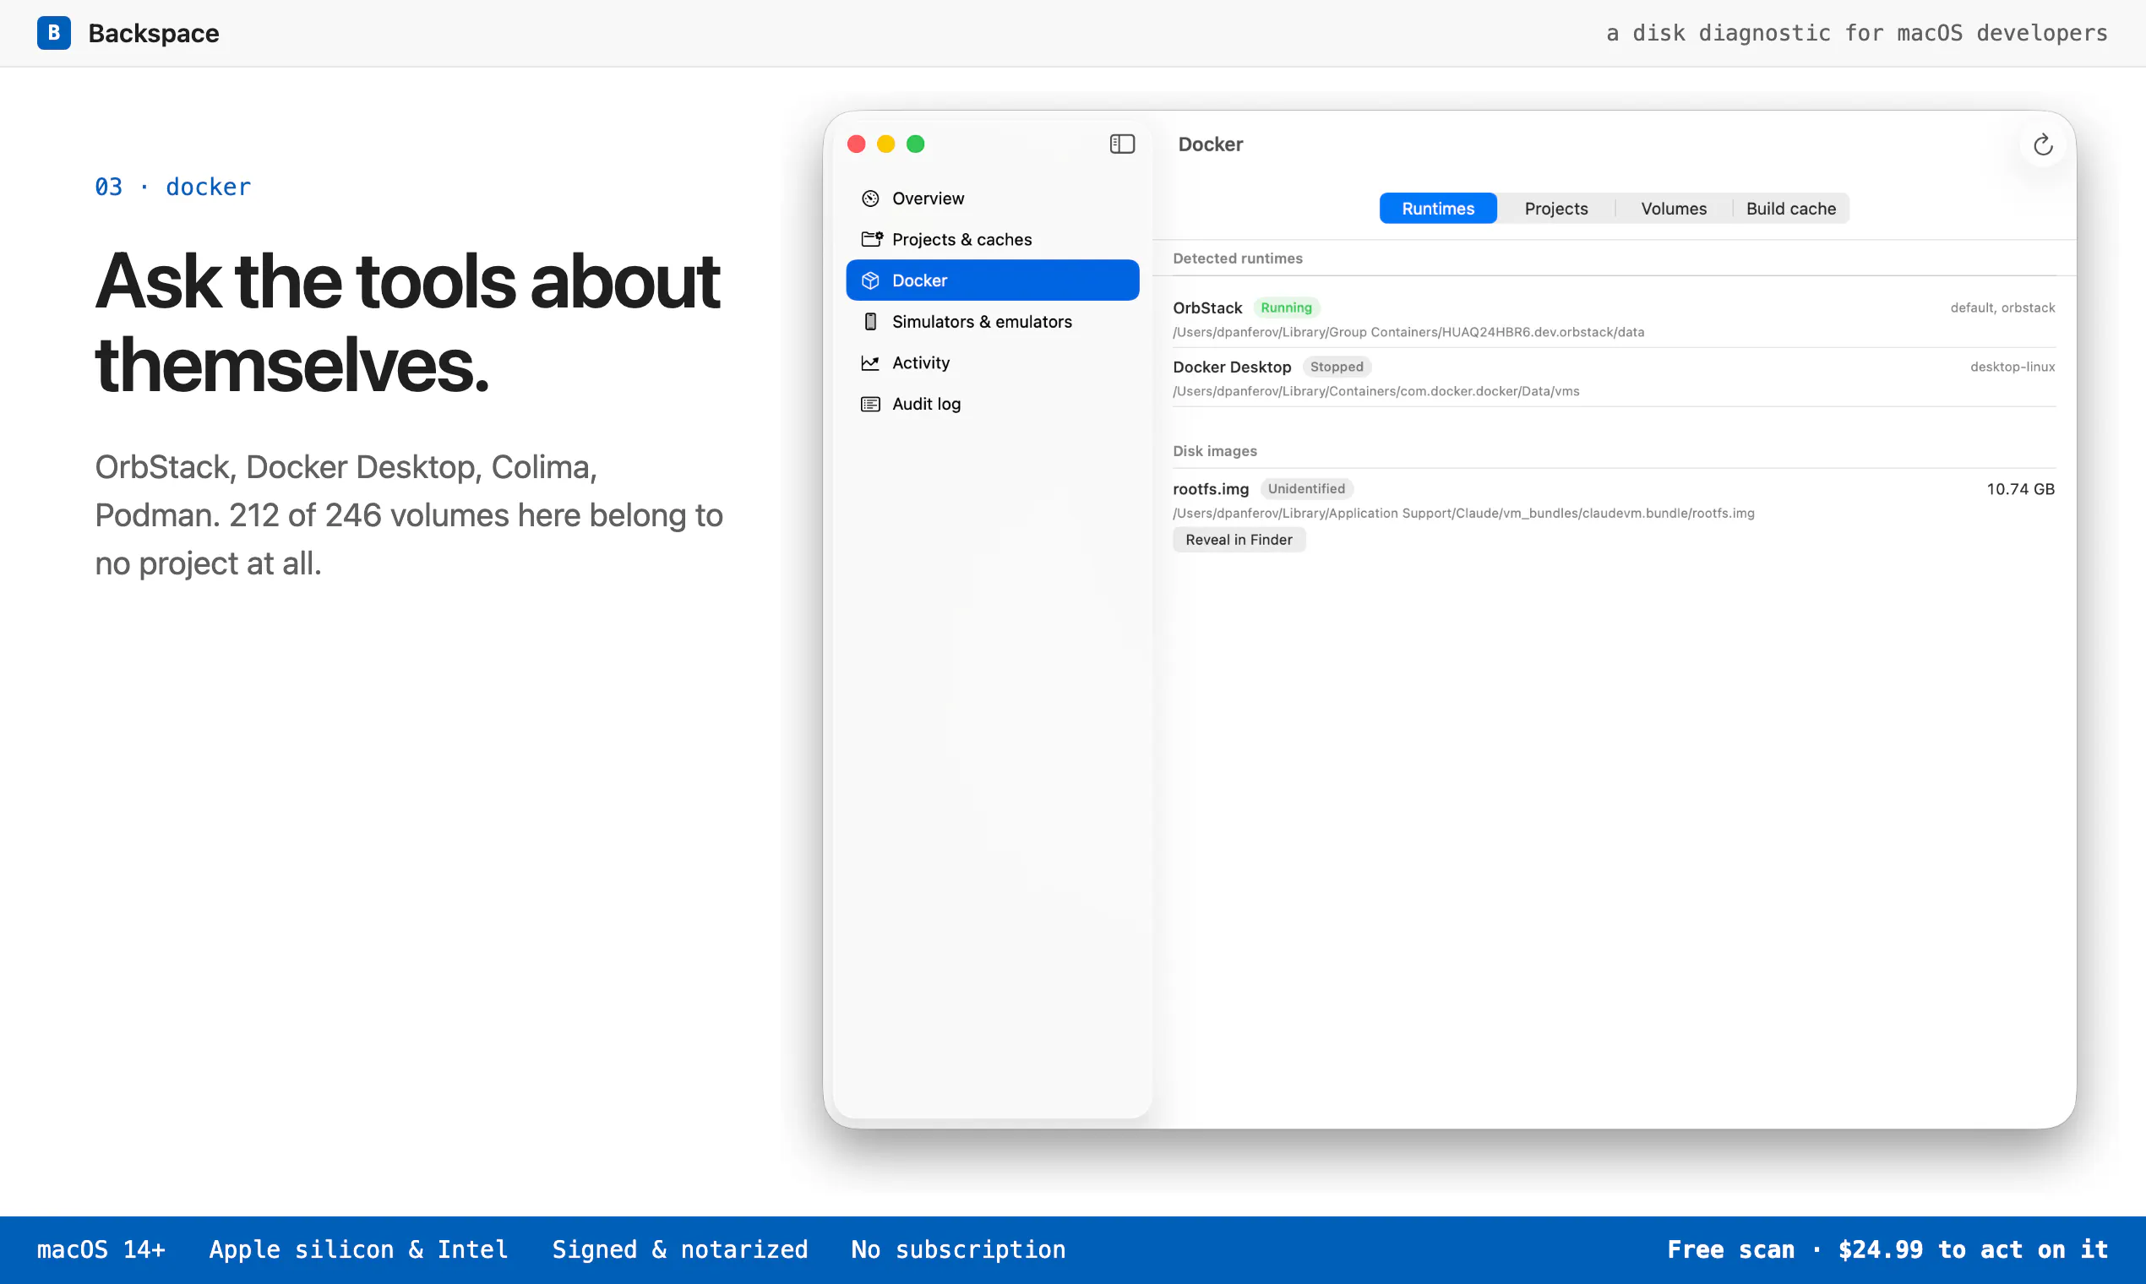Click the rootfs.img disk image name

1211,489
